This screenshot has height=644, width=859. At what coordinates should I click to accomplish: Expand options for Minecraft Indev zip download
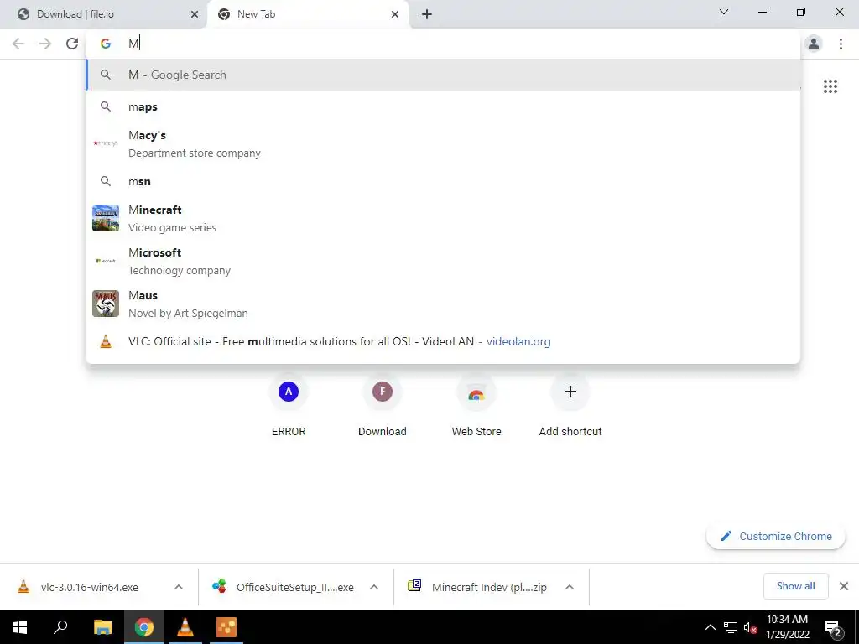pos(570,587)
